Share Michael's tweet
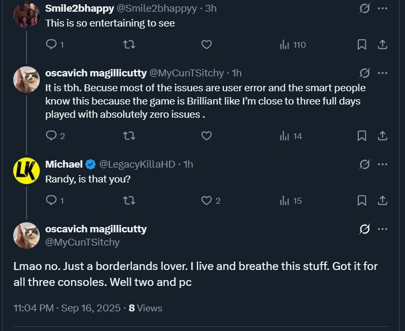405x331 pixels. tap(382, 201)
